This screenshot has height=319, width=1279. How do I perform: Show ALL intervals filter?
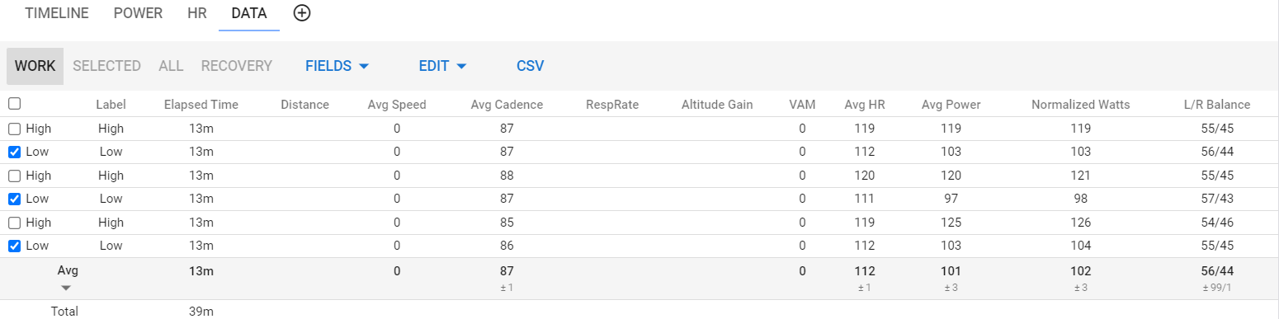pos(171,66)
